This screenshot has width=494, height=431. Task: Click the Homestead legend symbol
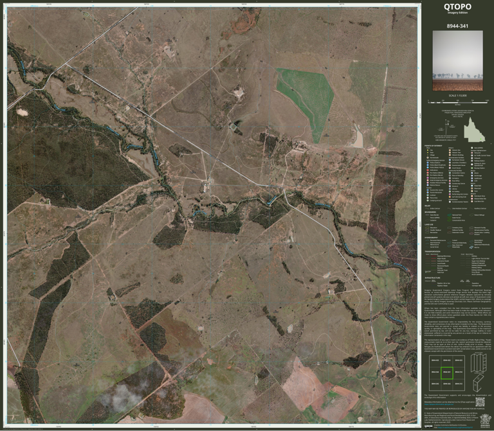tap(428, 157)
